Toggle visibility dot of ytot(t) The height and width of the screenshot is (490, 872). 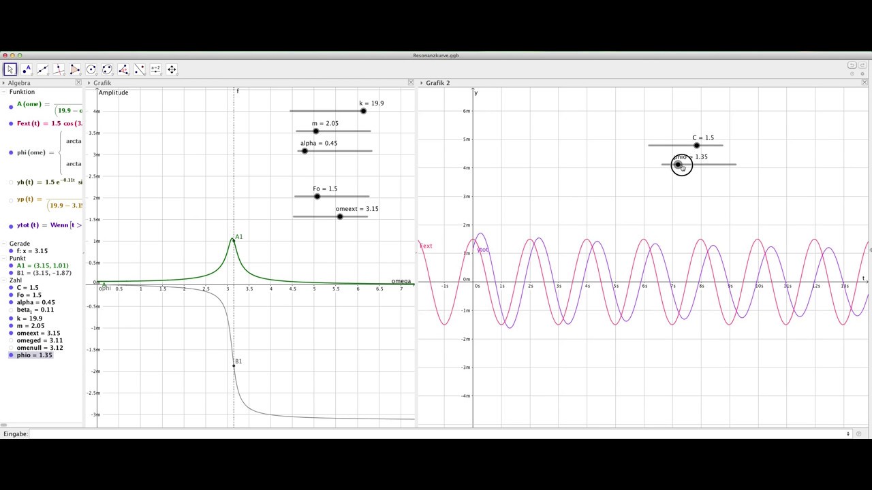coord(11,226)
